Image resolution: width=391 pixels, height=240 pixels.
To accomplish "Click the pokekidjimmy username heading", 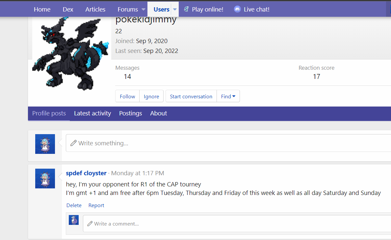I will point(146,20).
